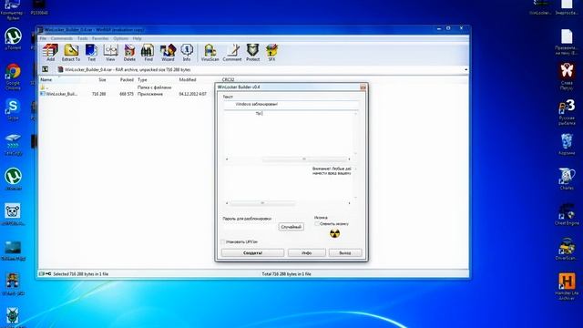This screenshot has width=583, height=328.
Task: Click the Info toolbar icon
Action: (x=187, y=52)
